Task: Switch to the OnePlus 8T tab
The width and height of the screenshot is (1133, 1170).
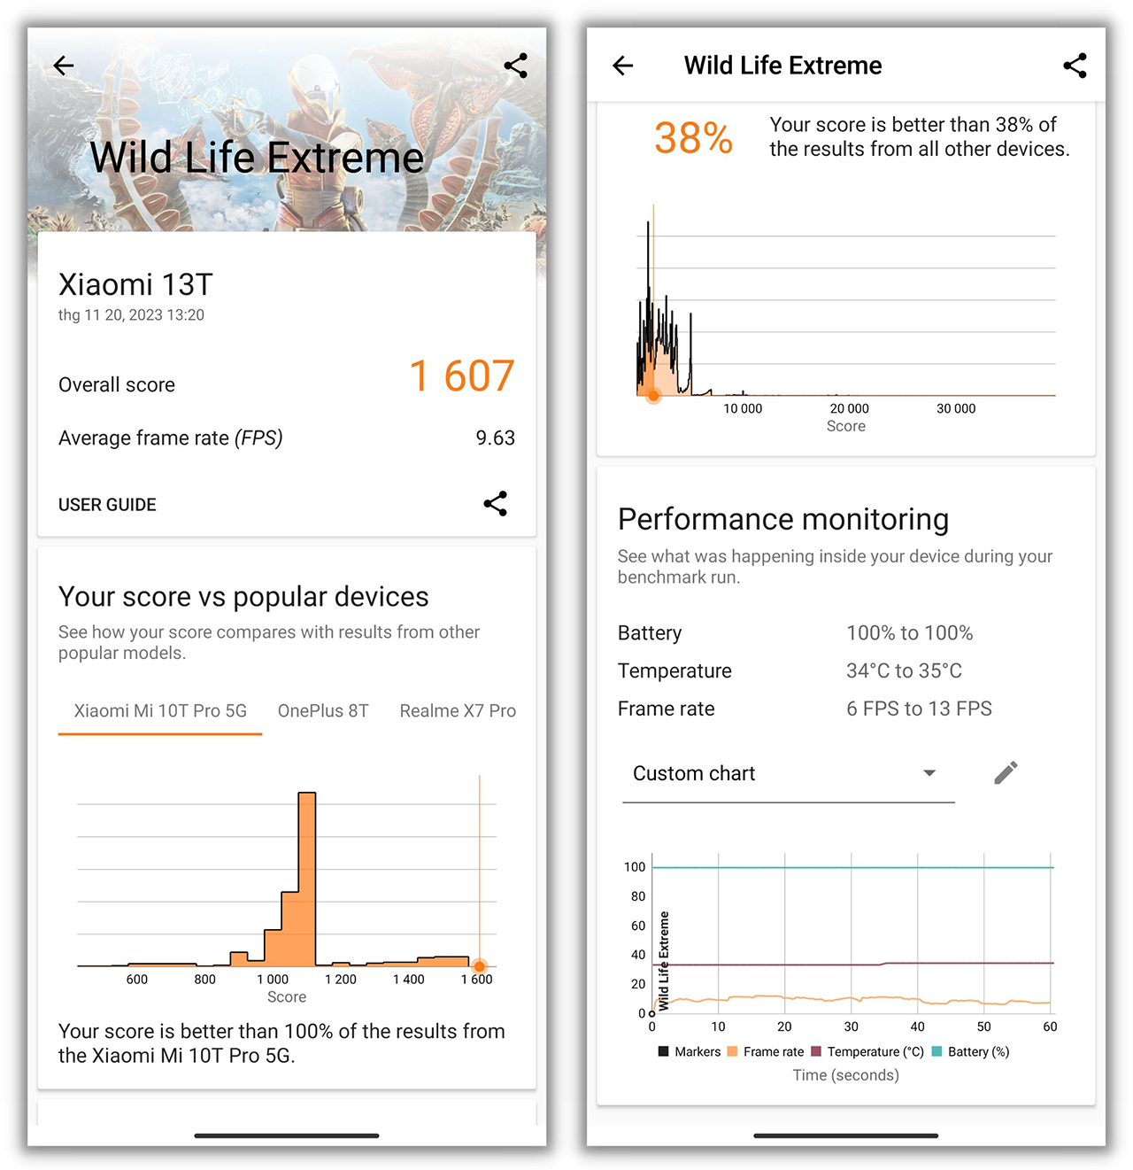Action: click(x=323, y=711)
